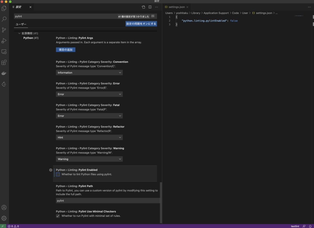Click the Pylint Path input field
The height and width of the screenshot is (228, 314).
click(108, 201)
